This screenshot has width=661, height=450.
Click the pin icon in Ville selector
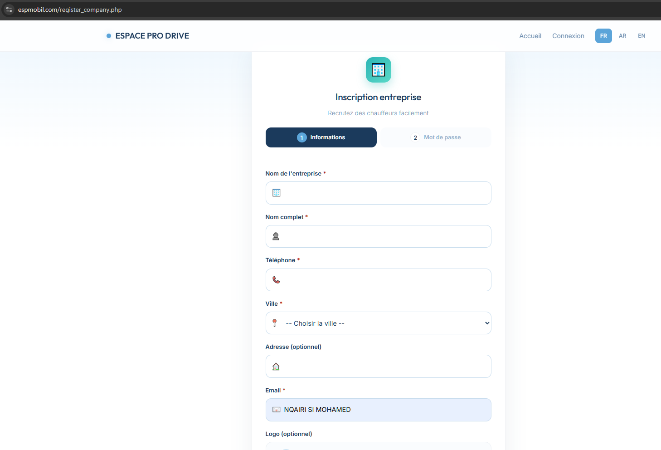coord(274,323)
